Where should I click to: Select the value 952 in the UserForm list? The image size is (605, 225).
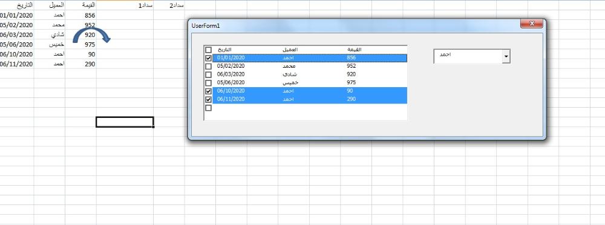[x=351, y=66]
